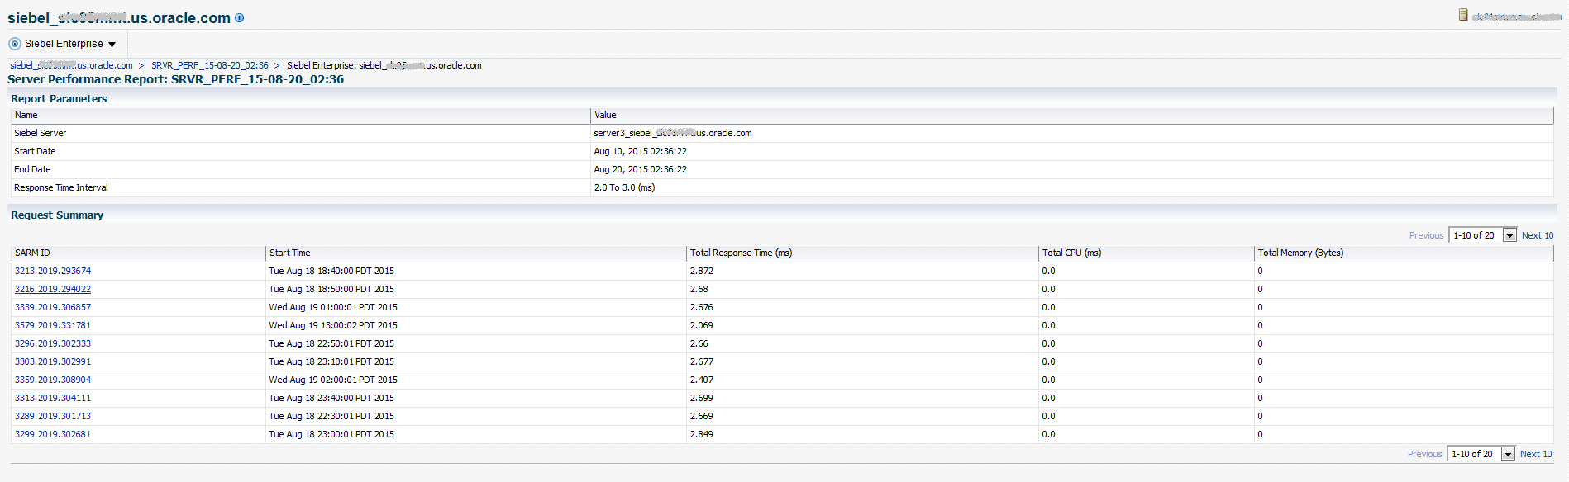Viewport: 1569px width, 482px height.
Task: Click Previous below the request table
Action: 1424,454
